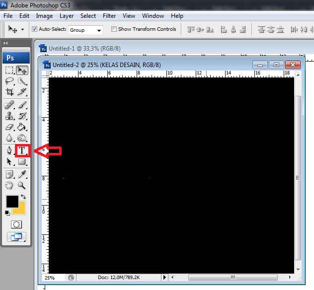Open the Image menu
Image resolution: width=314 pixels, height=290 pixels.
[x=44, y=16]
